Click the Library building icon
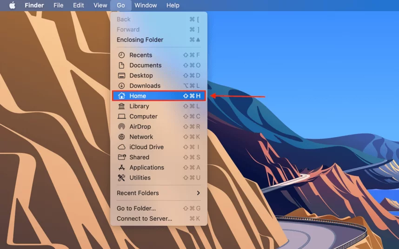 click(122, 106)
